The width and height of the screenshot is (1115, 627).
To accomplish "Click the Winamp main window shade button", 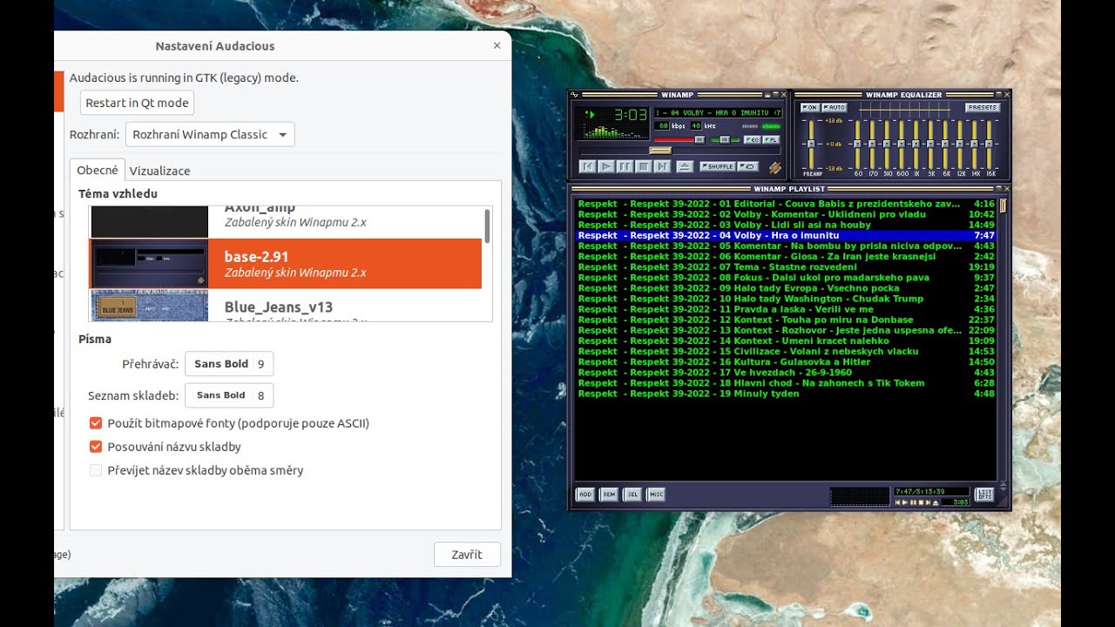I will pyautogui.click(x=775, y=94).
